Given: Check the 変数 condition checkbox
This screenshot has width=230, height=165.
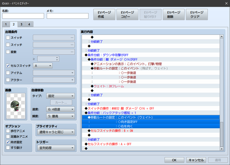Looking at the screenshot, I should [x=8, y=52].
